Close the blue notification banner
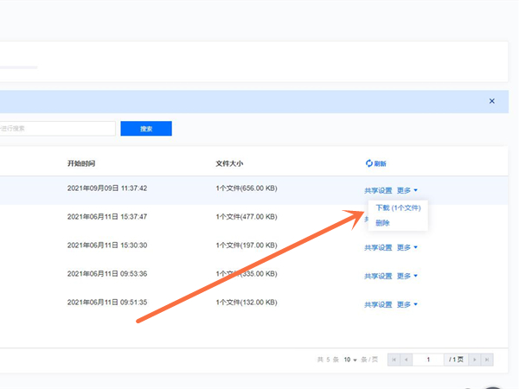Viewport: 519px width, 389px height. pyautogui.click(x=492, y=101)
